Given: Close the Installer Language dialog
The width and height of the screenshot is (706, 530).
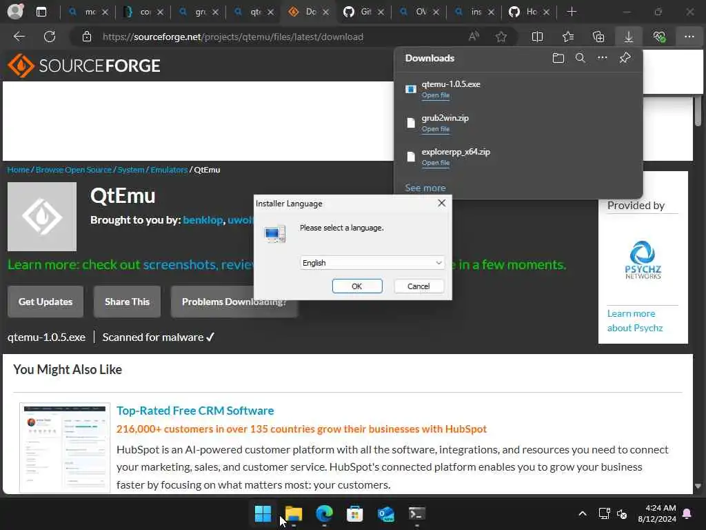Looking at the screenshot, I should point(442,204).
